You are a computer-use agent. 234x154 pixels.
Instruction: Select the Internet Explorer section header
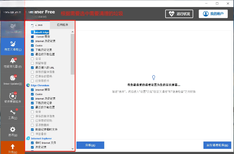tap(41, 139)
